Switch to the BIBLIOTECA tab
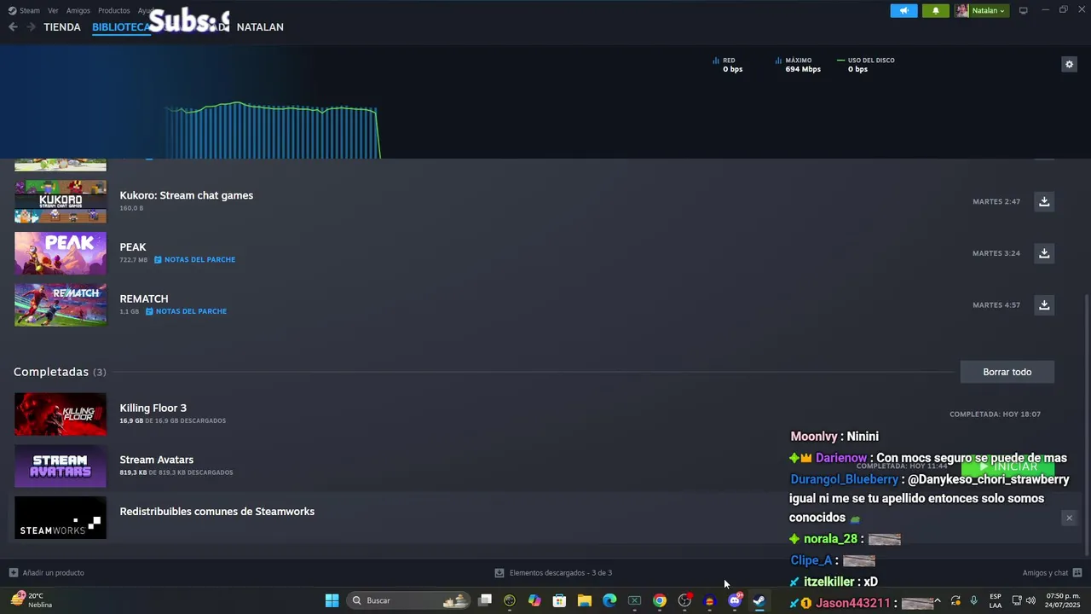This screenshot has height=614, width=1091. (x=121, y=27)
